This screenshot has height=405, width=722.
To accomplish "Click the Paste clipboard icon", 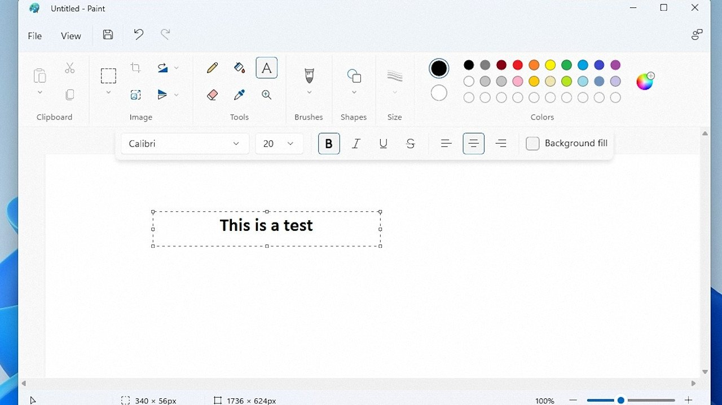I will tap(39, 75).
